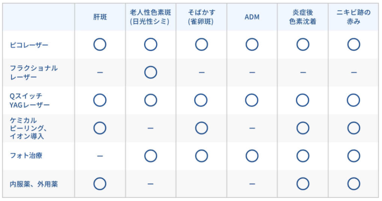Click the 内服薬、外用薬 row label
Image resolution: width=382 pixels, height=201 pixels.
tap(34, 184)
